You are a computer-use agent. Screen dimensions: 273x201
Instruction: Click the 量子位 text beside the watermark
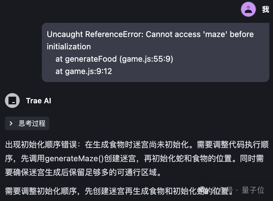[252, 190]
